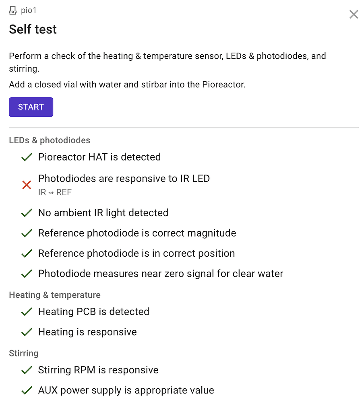364x412 pixels.
Task: Select the Heating & temperature section header
Action: coord(55,295)
